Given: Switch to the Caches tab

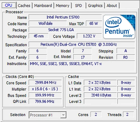Looking at the screenshot, I should (24, 6).
